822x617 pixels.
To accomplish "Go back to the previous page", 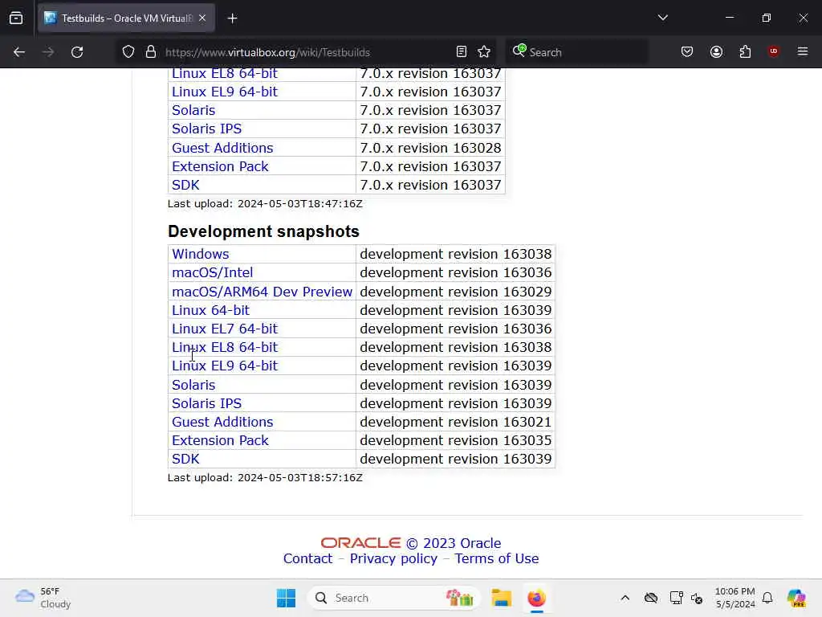I will click(x=19, y=52).
